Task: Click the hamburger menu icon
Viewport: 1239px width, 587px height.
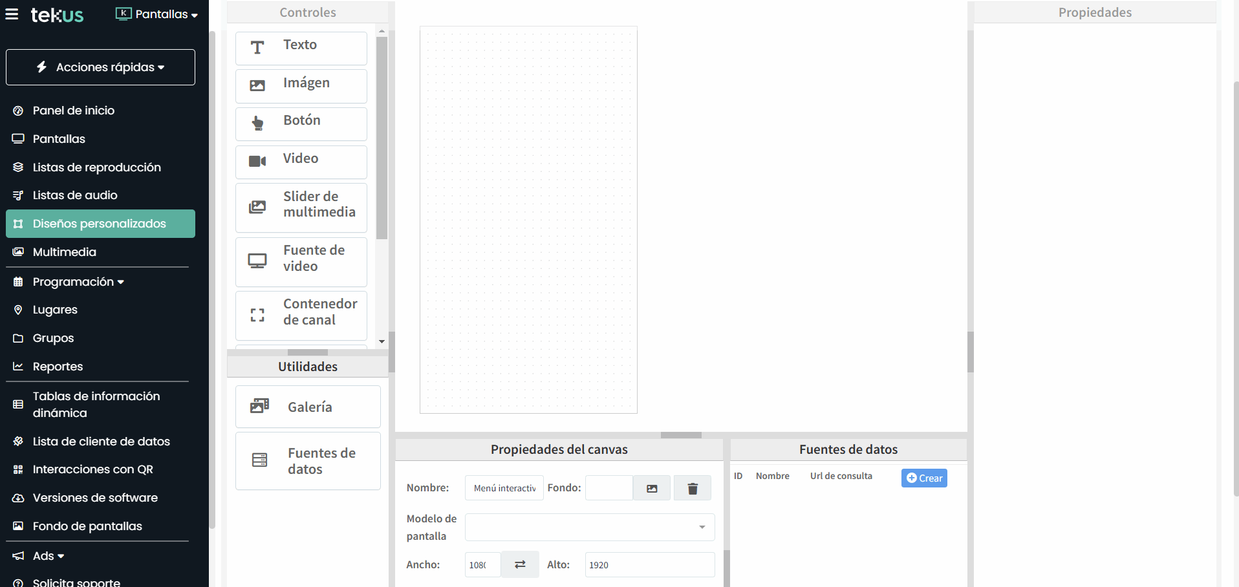Action: (x=12, y=14)
